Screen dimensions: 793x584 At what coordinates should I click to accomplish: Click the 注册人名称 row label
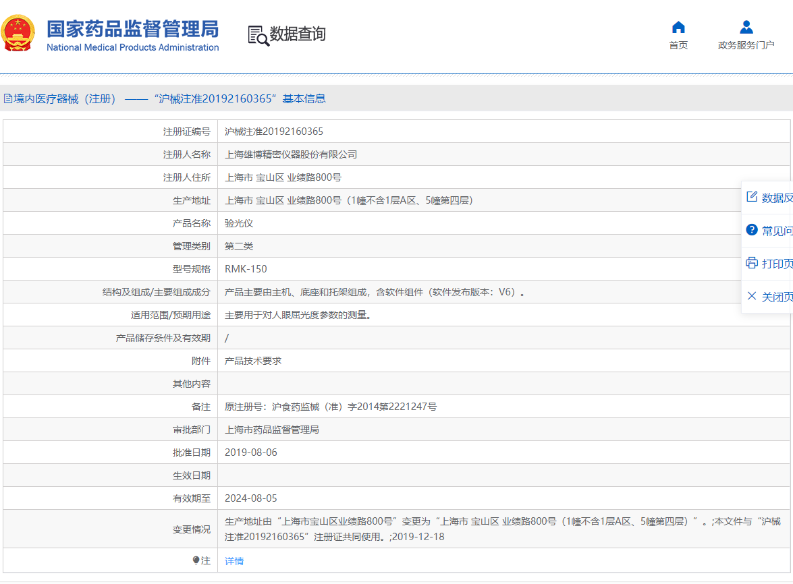(187, 154)
